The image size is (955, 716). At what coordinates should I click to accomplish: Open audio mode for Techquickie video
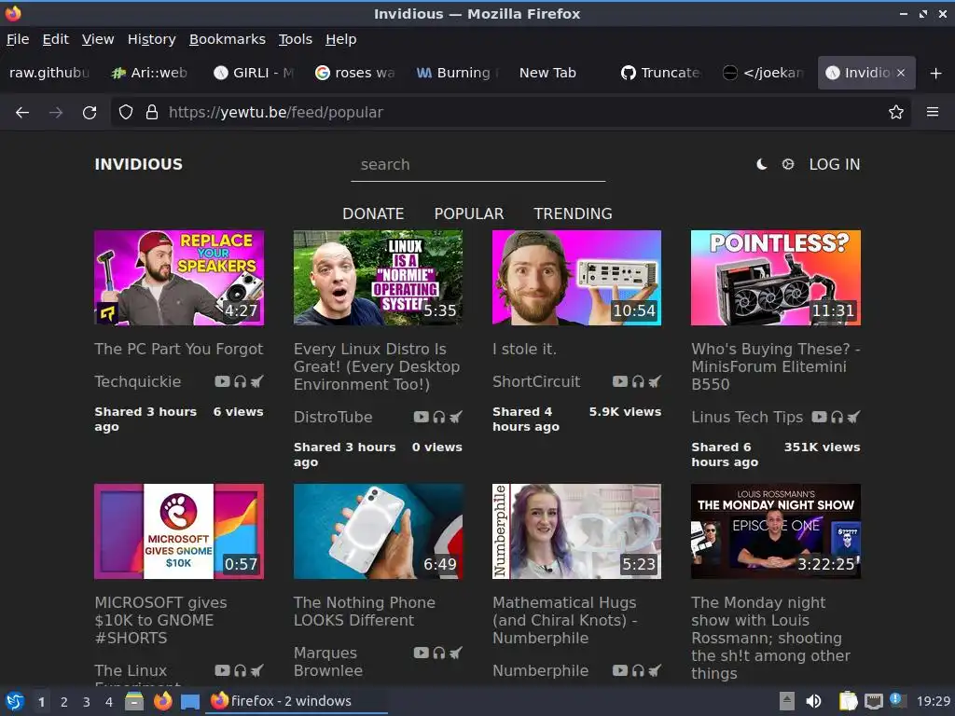240,381
